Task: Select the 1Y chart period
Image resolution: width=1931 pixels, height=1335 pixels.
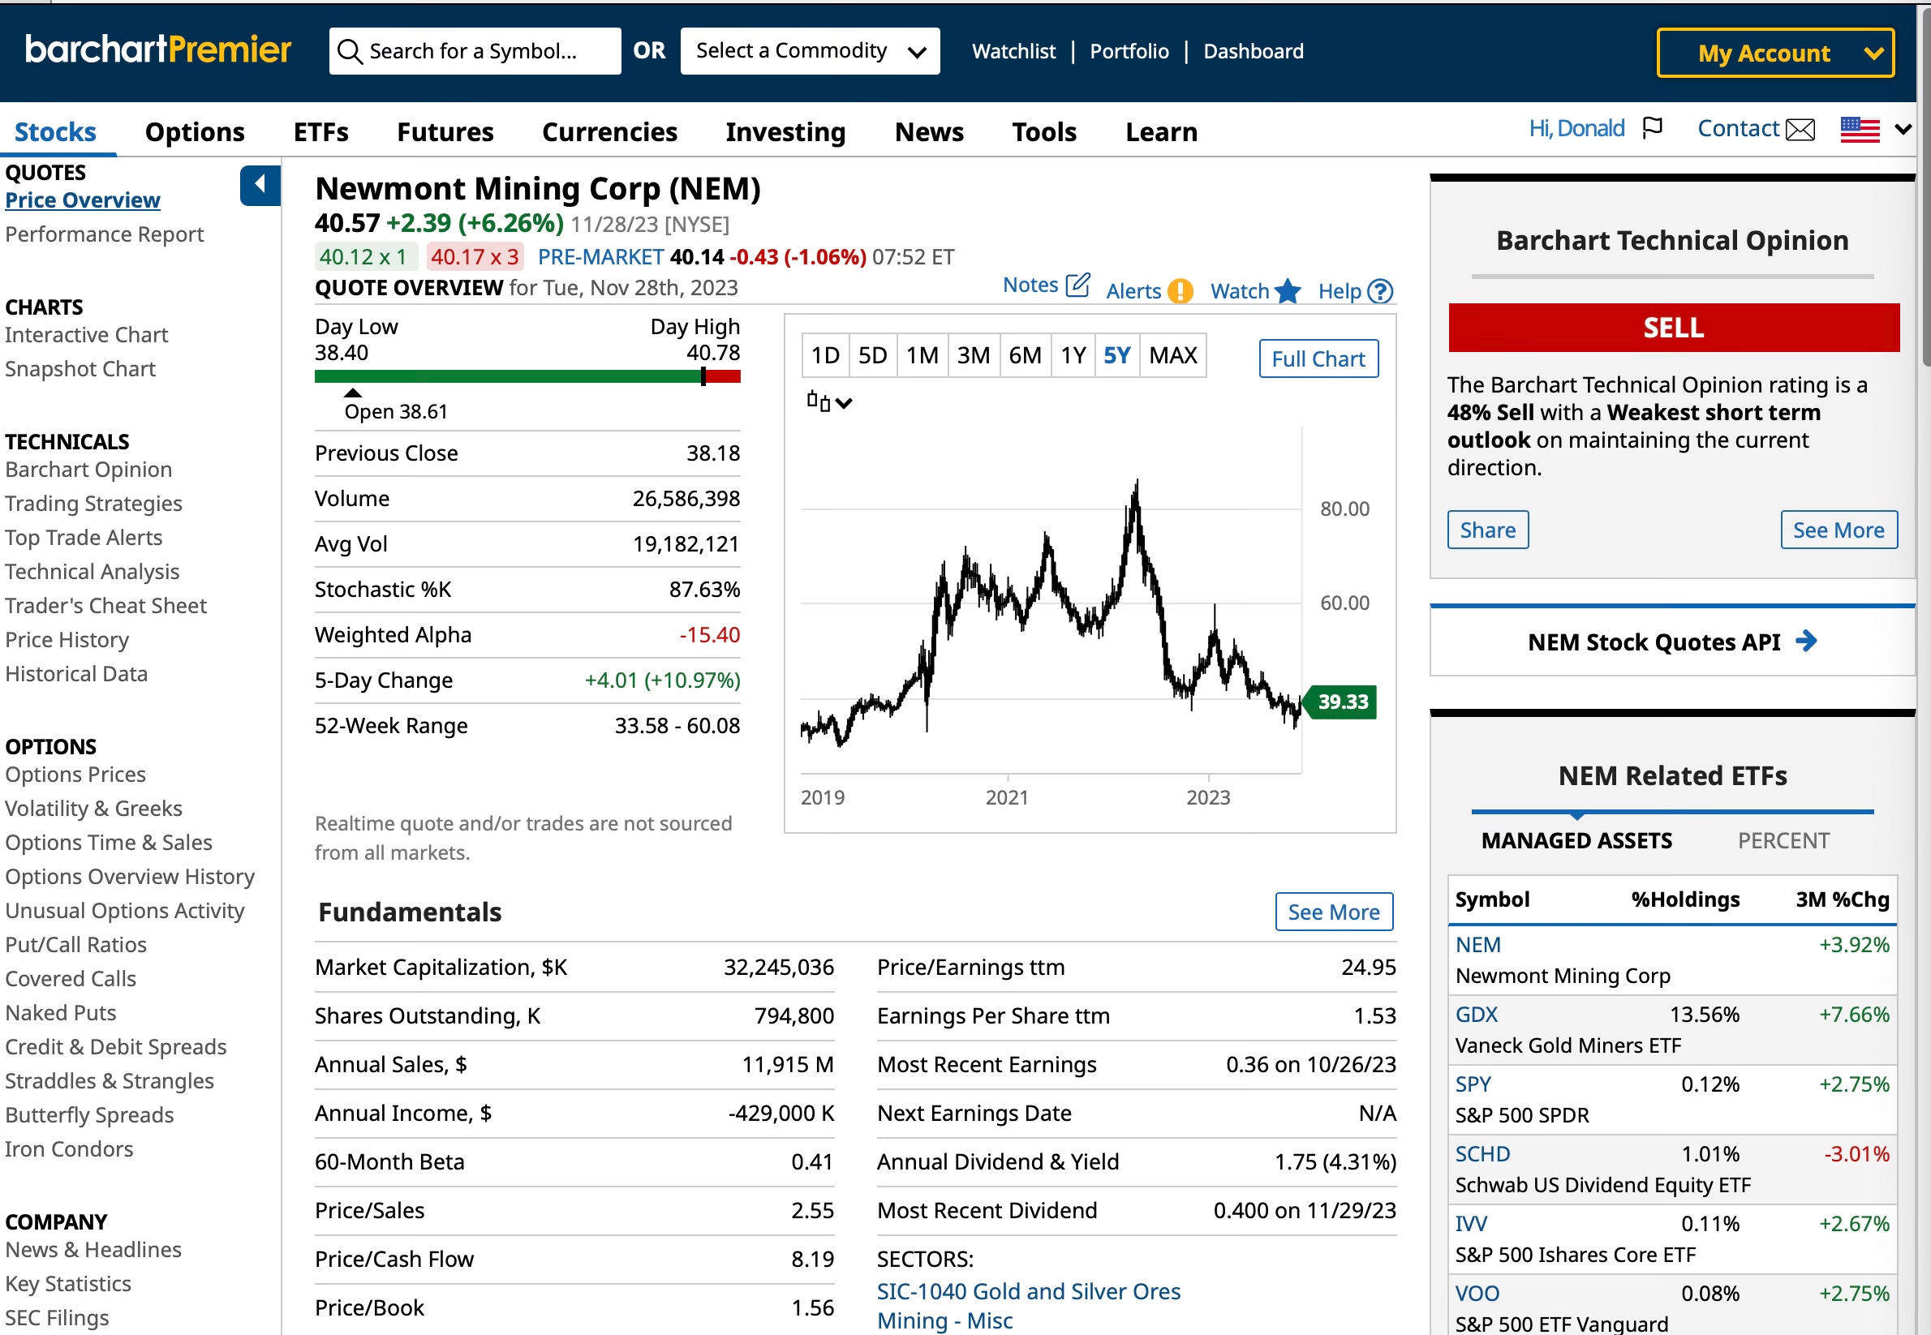Action: (1073, 355)
